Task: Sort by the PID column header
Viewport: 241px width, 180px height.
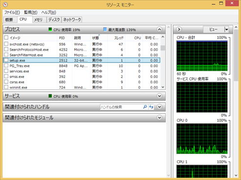Action: pos(62,38)
